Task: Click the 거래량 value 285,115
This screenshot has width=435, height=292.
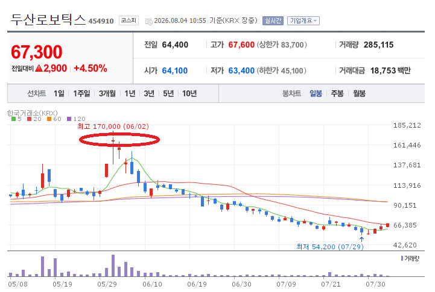Action: point(378,45)
